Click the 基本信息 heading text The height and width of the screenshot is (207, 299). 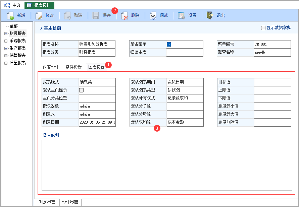coord(52,28)
